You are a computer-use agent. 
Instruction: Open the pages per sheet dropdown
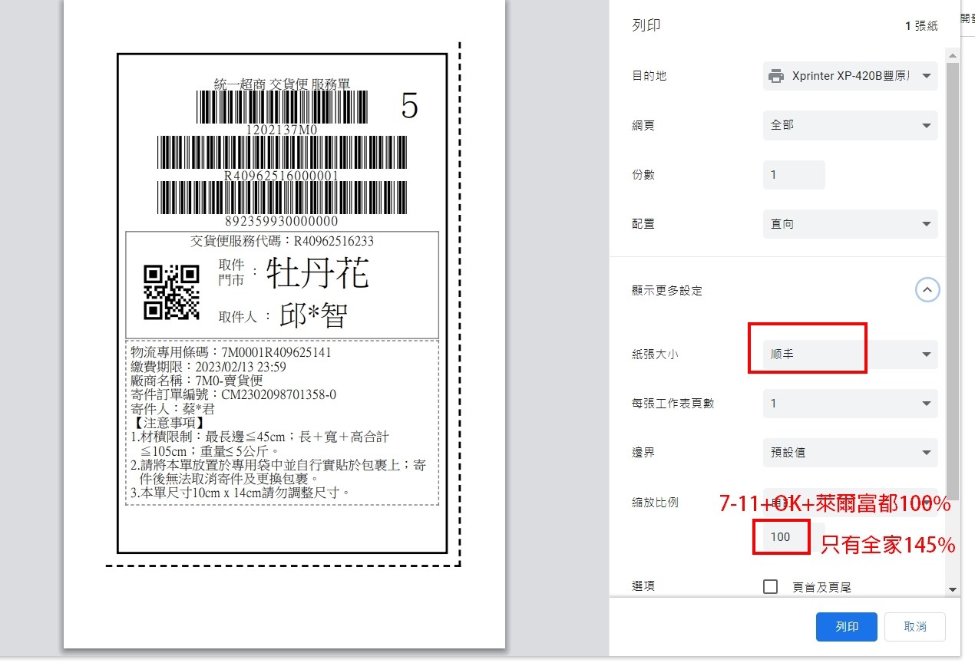[x=850, y=404]
